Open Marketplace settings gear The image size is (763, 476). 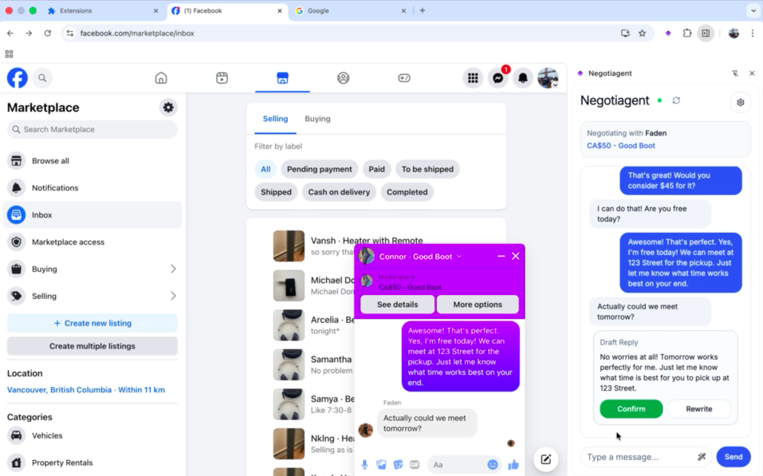coord(168,107)
